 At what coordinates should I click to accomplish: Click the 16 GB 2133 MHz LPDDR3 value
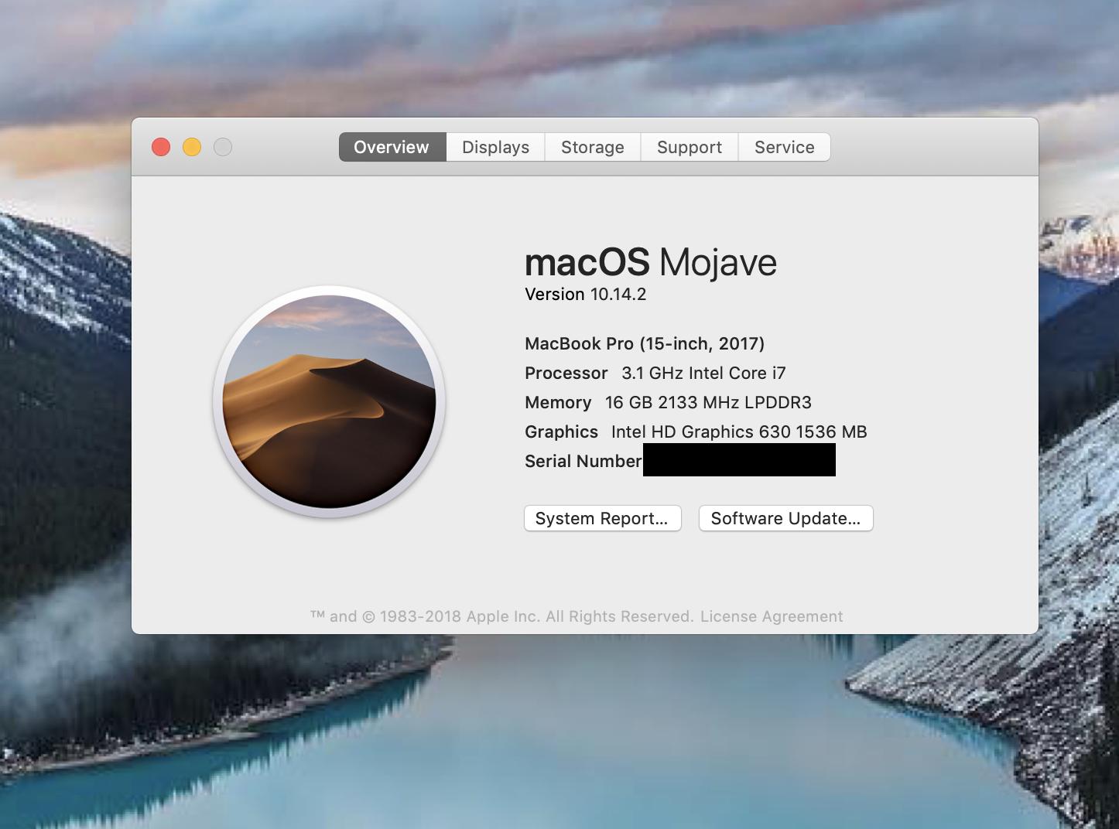[x=708, y=402]
